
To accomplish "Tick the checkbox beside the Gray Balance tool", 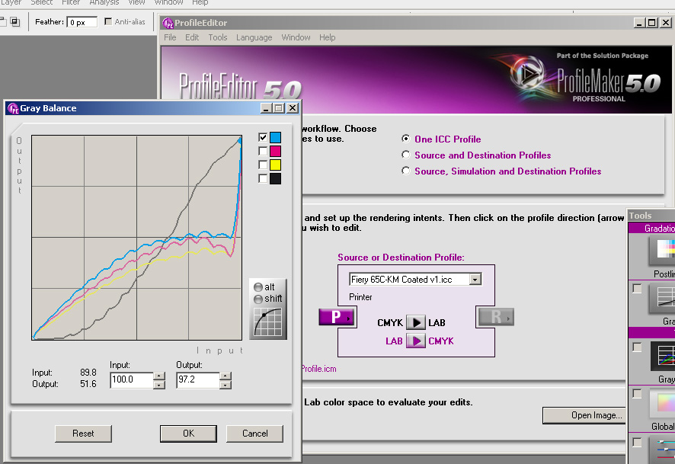I will pos(637,347).
